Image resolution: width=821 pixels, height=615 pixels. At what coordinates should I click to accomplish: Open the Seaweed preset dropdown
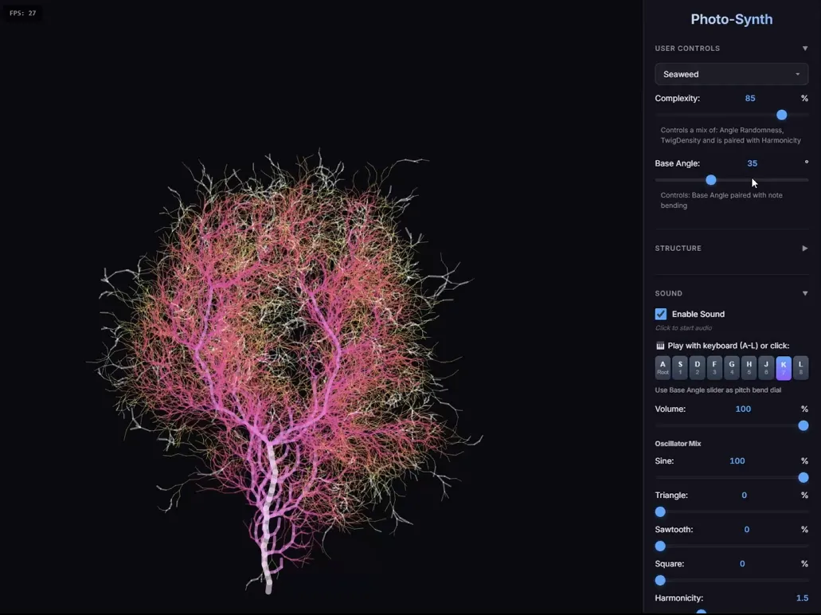tap(731, 74)
